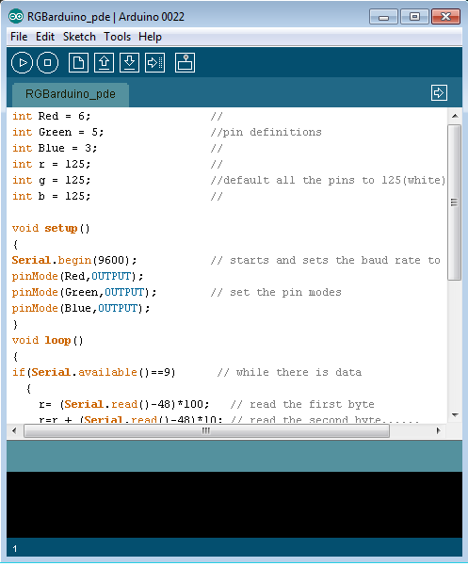Open the tab menu arrow button
468x566 pixels.
439,93
